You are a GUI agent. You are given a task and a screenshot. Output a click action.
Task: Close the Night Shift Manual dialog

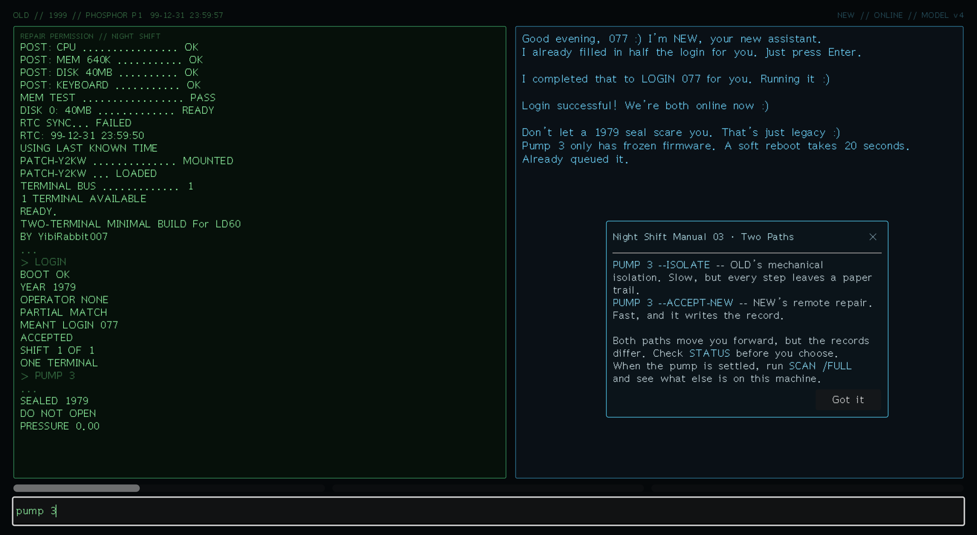(x=872, y=237)
